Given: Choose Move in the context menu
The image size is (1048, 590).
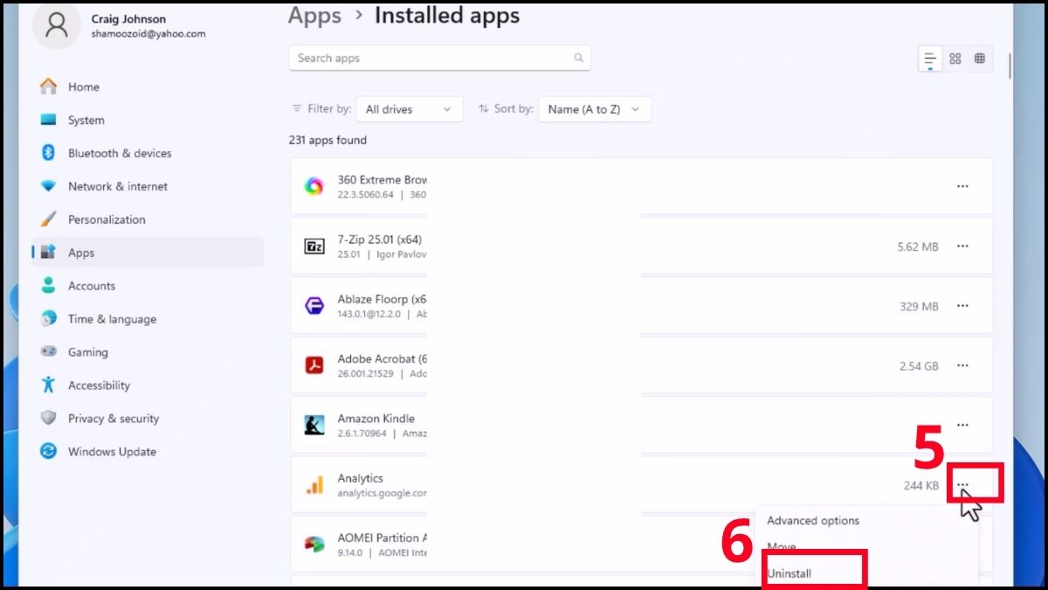Looking at the screenshot, I should tap(782, 547).
